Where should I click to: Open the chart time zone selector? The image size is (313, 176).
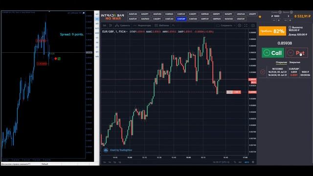coord(221,162)
